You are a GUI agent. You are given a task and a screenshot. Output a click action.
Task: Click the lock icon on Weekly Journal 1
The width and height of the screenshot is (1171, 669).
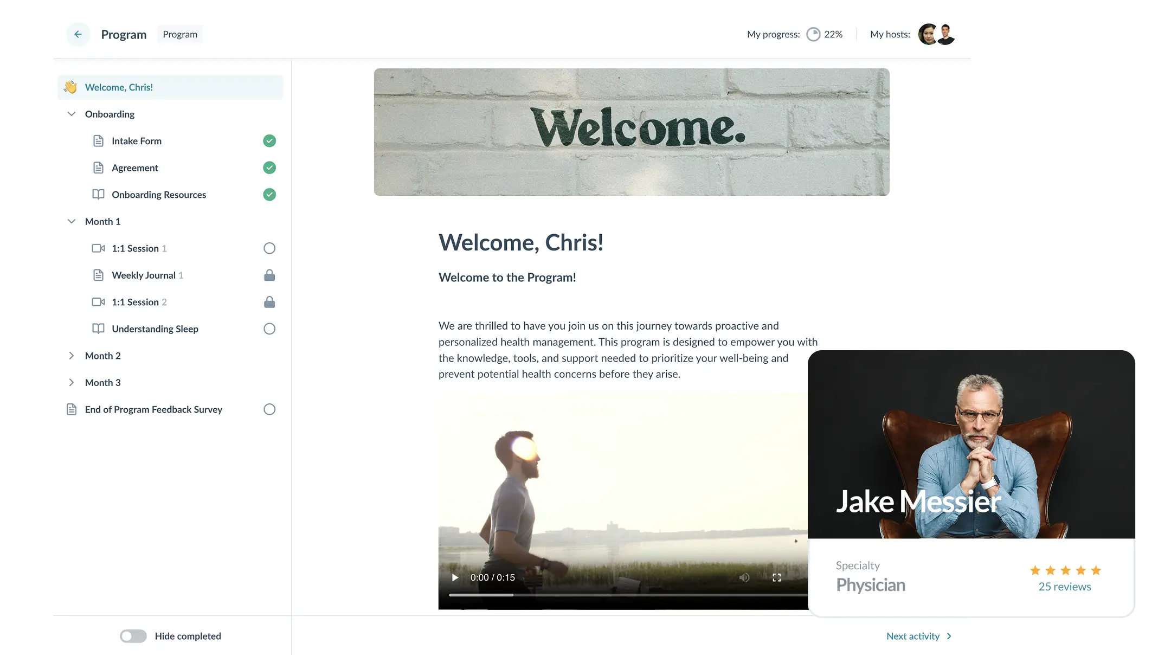[x=269, y=275]
